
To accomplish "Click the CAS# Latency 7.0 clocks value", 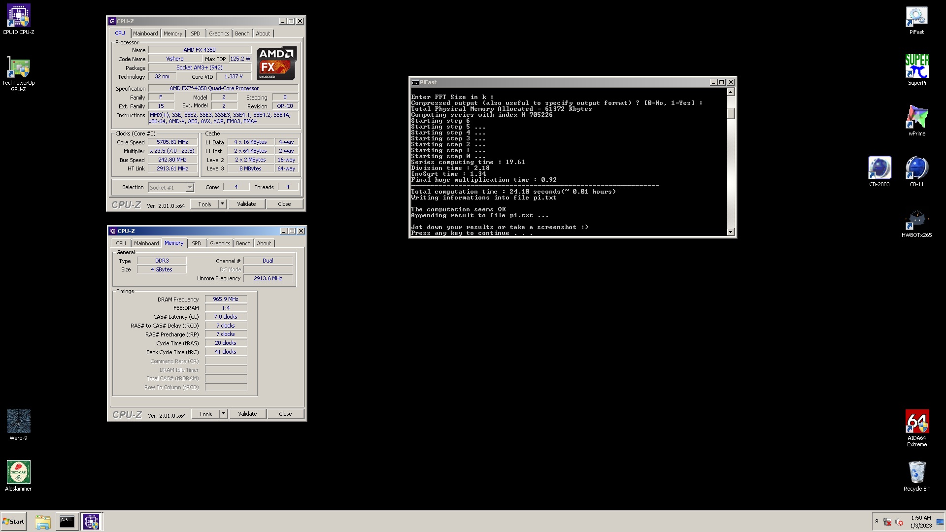I will [x=226, y=317].
